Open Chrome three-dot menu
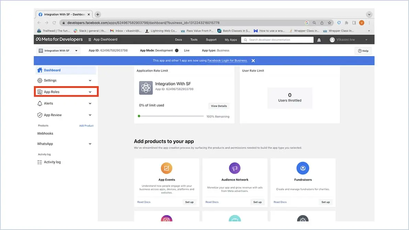The height and width of the screenshot is (230, 409). point(369,23)
